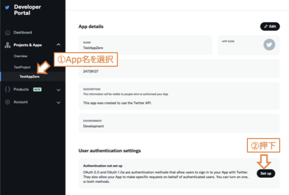
Task: Click the app icon Twitter avatar
Action: [269, 45]
